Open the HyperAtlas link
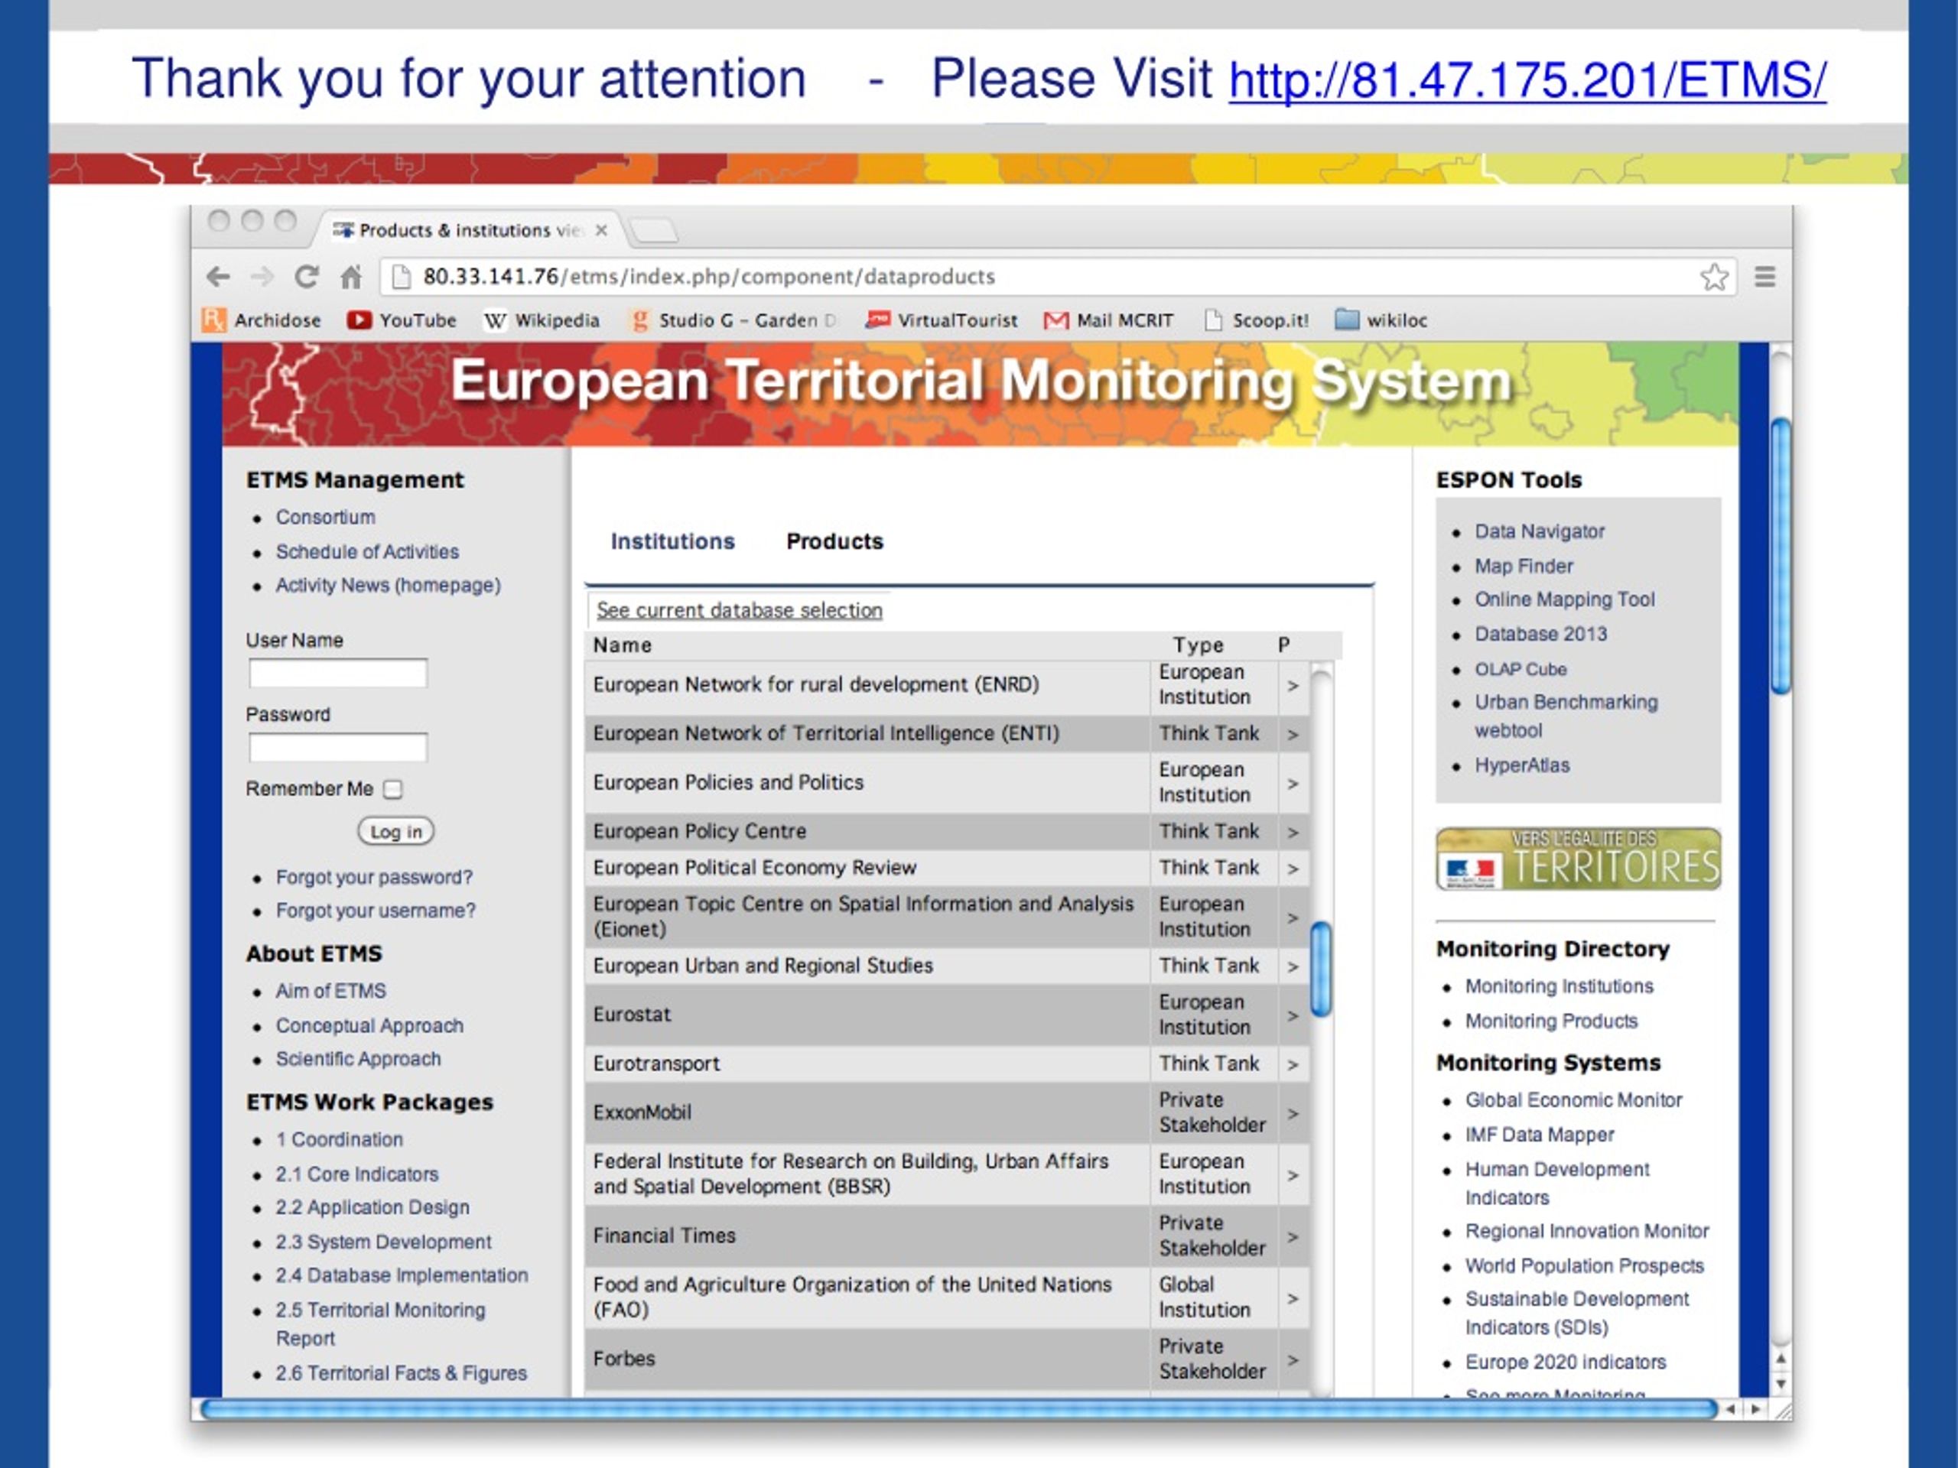 tap(1521, 766)
